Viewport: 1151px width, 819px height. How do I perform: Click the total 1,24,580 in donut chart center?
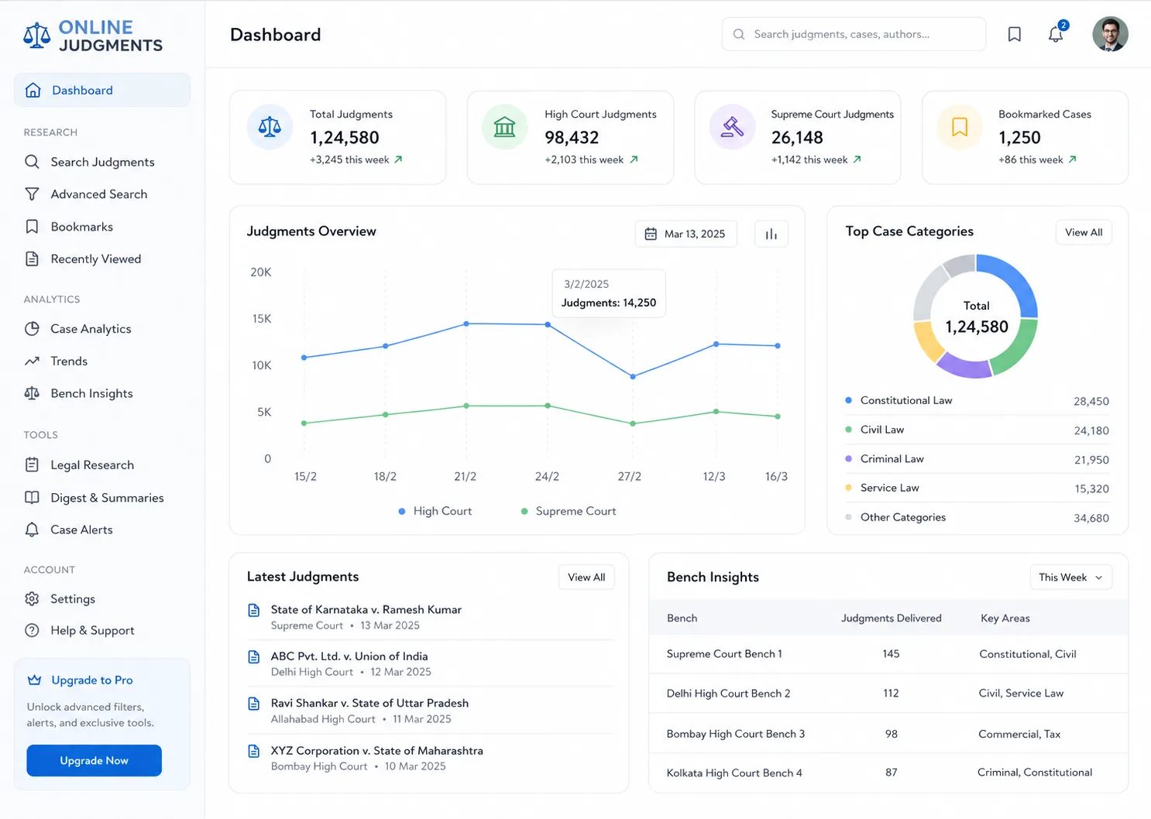coord(977,327)
